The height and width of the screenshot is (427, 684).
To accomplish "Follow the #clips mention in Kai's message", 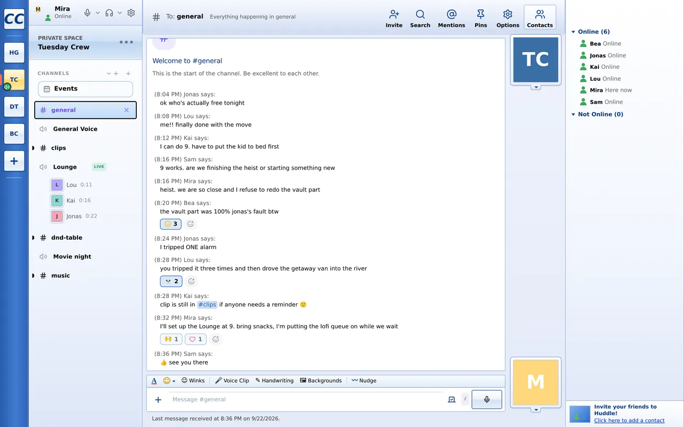I will [x=207, y=305].
